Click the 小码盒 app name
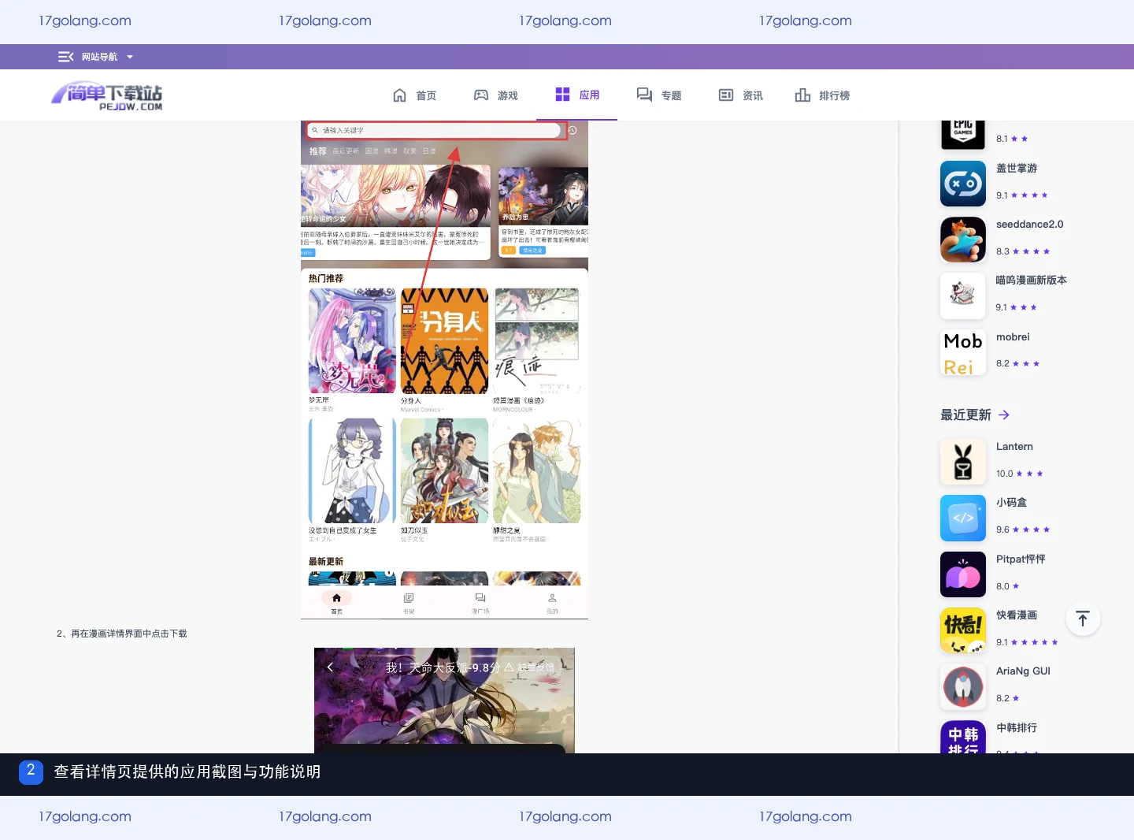Screen dimensions: 1134x840 [1011, 503]
